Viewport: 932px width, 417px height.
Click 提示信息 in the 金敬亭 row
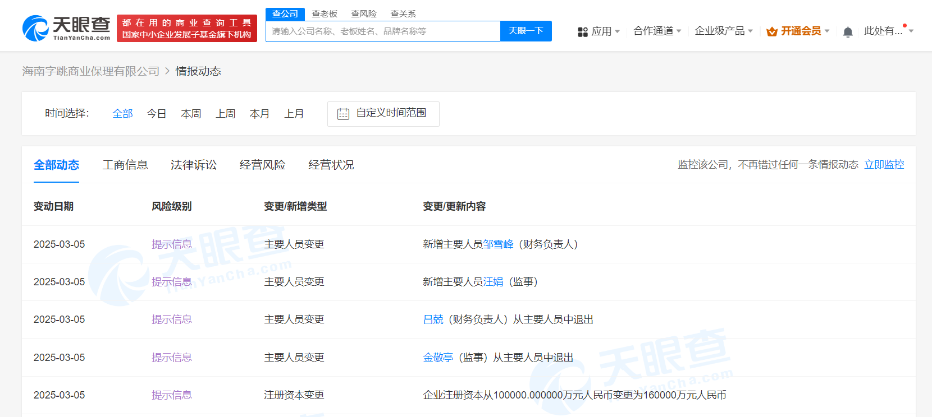(x=172, y=358)
